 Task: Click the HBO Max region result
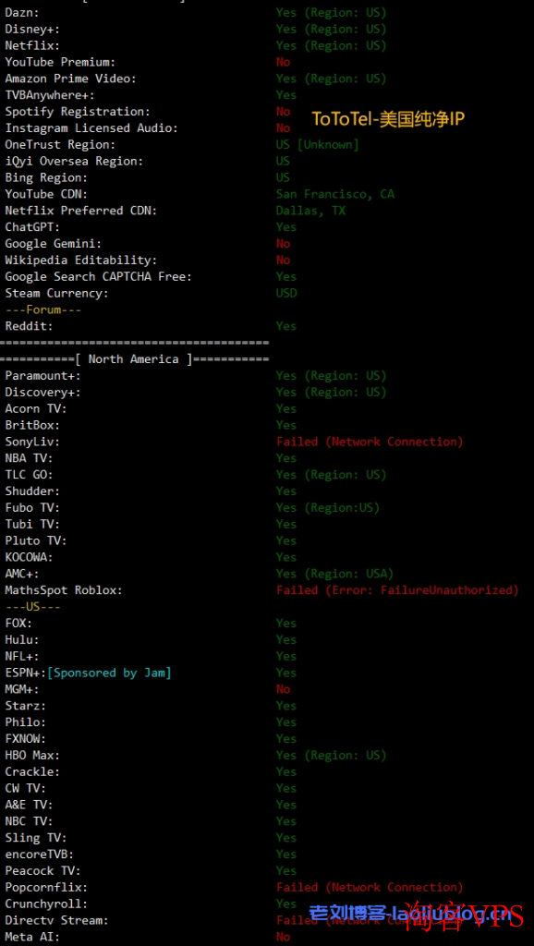[332, 756]
